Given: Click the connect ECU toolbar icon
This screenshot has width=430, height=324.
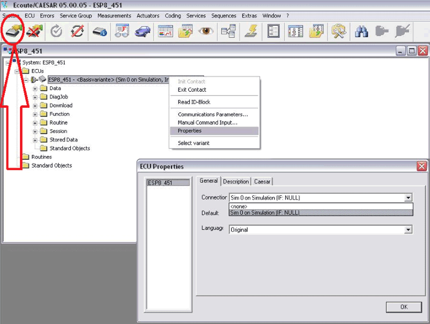Looking at the screenshot, I should click(13, 31).
